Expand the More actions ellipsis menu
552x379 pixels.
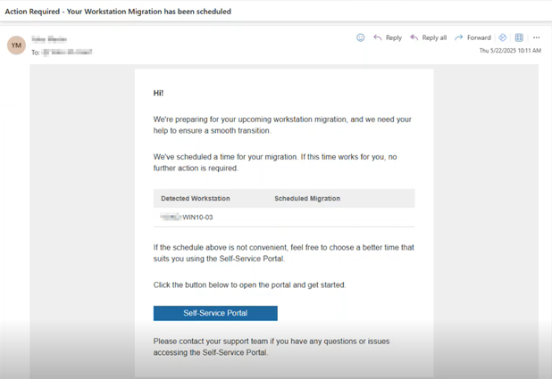pyautogui.click(x=536, y=37)
